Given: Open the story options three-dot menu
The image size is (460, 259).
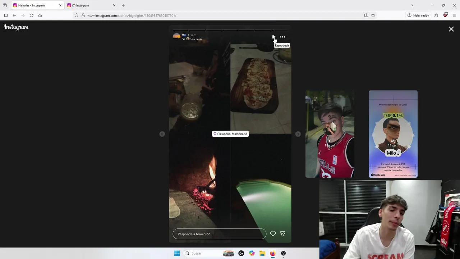Looking at the screenshot, I should [282, 37].
